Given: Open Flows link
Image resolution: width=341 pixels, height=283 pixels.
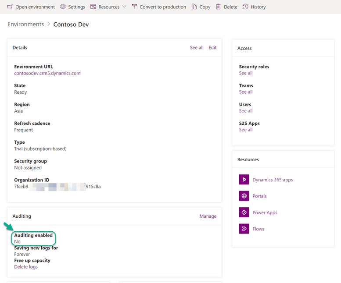Looking at the screenshot, I should (x=258, y=229).
